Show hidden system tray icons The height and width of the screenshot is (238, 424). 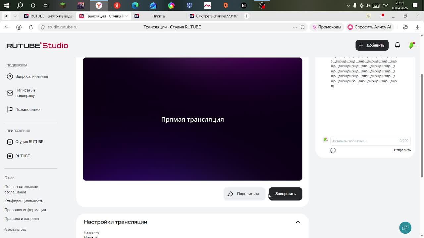(348, 6)
